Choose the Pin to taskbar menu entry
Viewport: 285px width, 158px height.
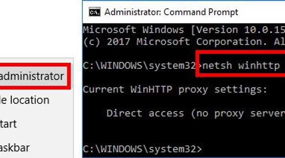tap(15, 148)
